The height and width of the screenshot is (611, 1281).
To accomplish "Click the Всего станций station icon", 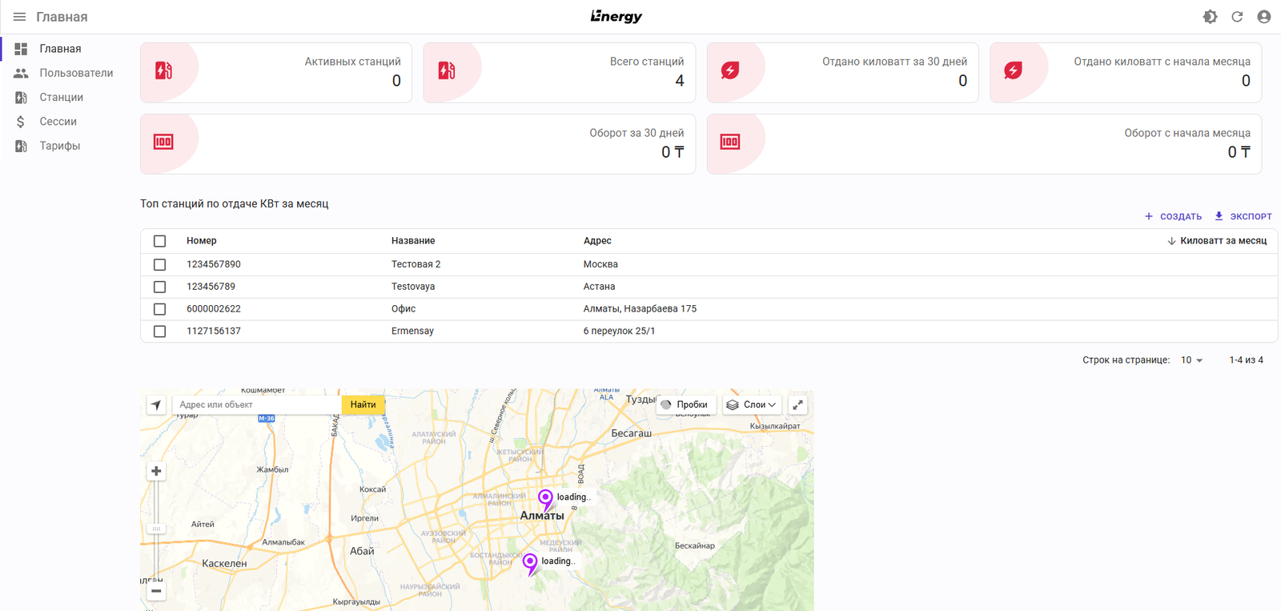I will coord(447,70).
